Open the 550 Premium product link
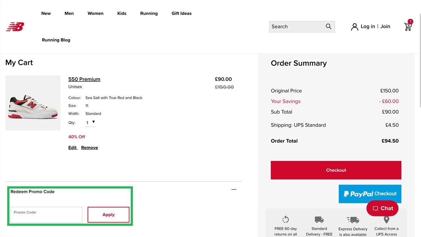Screen dimensions: 421x237 [84, 79]
